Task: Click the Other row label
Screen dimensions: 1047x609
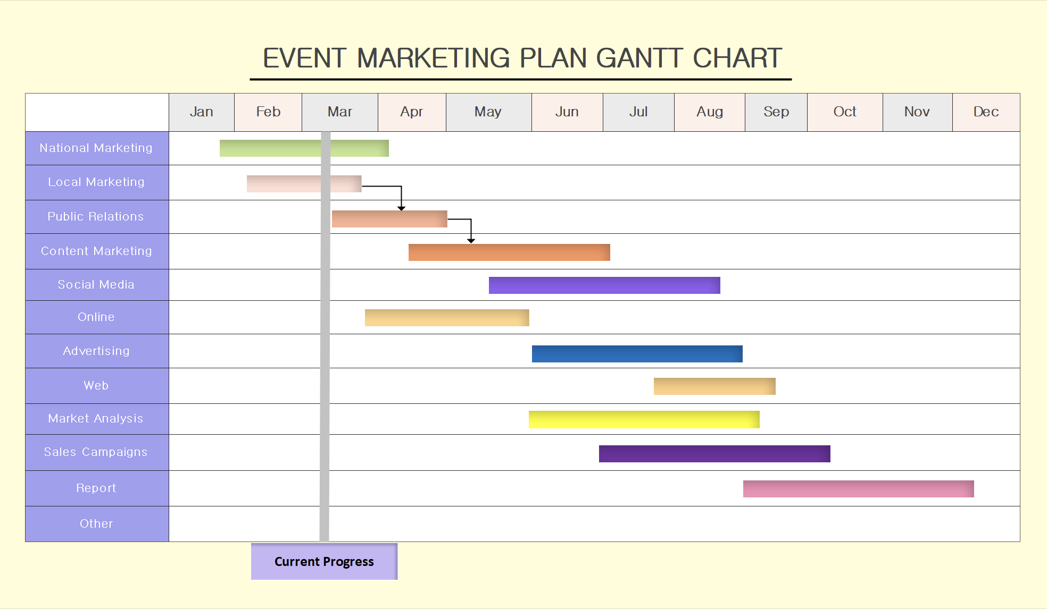Action: click(x=96, y=524)
